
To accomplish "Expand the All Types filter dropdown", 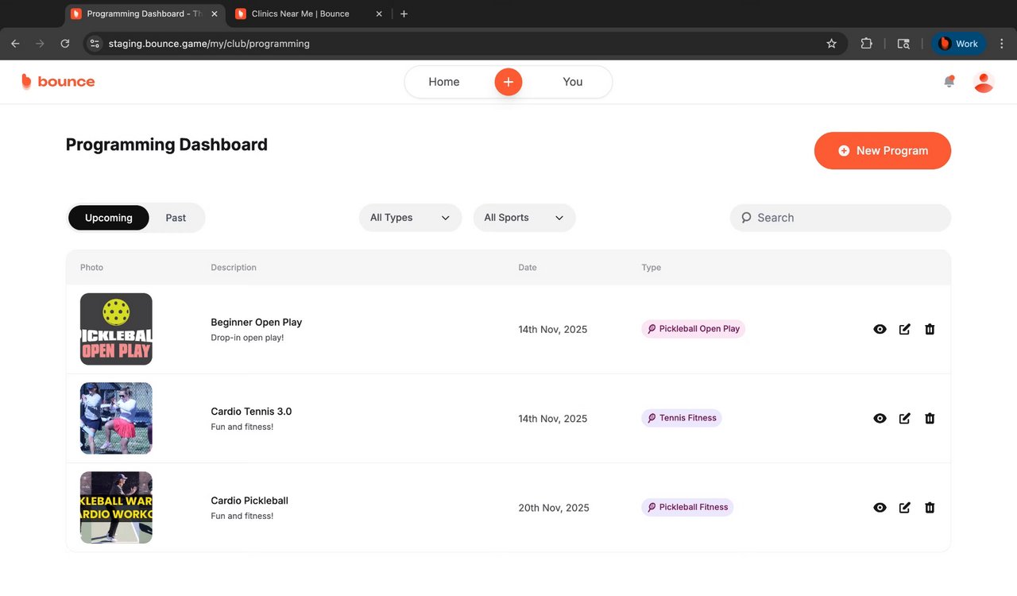I will tap(410, 218).
